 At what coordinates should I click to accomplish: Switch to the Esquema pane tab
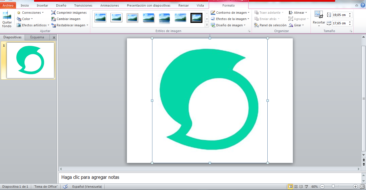(x=37, y=37)
